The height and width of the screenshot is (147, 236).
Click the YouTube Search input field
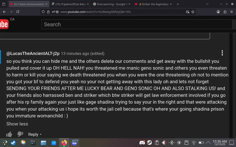click(x=136, y=24)
